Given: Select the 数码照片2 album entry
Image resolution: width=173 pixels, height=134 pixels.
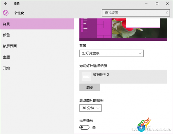Looking at the screenshot, I should click(123, 77).
